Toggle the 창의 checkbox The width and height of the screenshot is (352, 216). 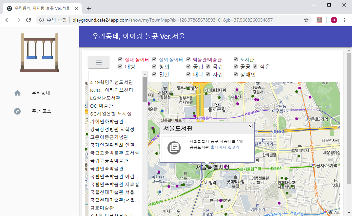(154, 66)
